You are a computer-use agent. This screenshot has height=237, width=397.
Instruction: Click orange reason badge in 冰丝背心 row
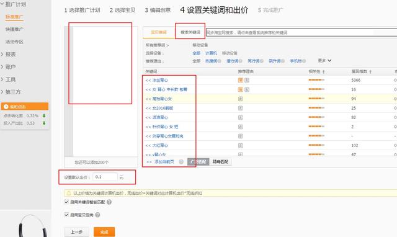pos(241,80)
